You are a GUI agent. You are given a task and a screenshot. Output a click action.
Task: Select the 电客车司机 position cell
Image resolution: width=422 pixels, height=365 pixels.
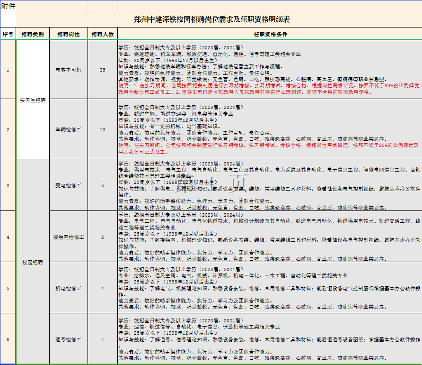click(x=69, y=70)
